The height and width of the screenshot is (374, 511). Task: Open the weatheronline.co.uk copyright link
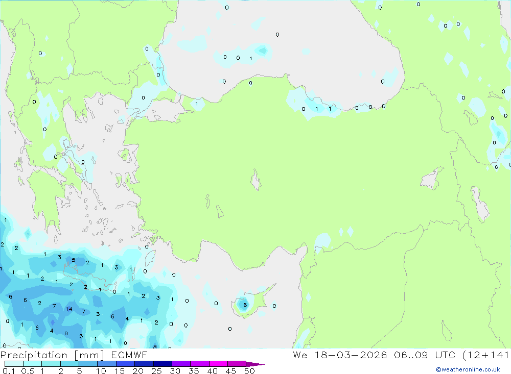pos(468,369)
